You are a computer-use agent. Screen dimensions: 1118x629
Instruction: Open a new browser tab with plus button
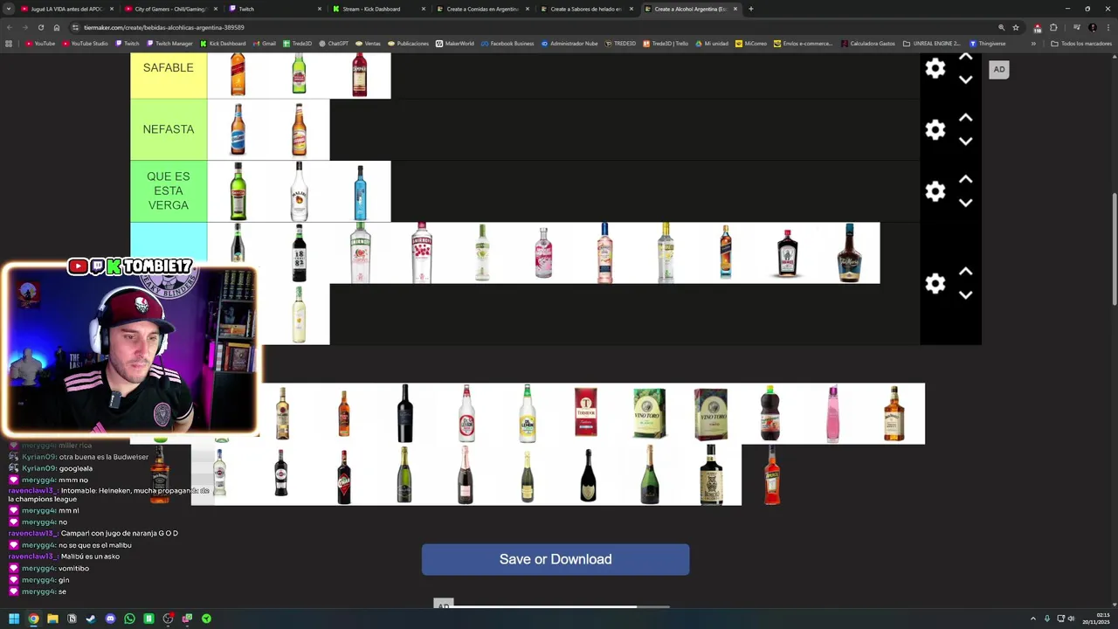[751, 9]
